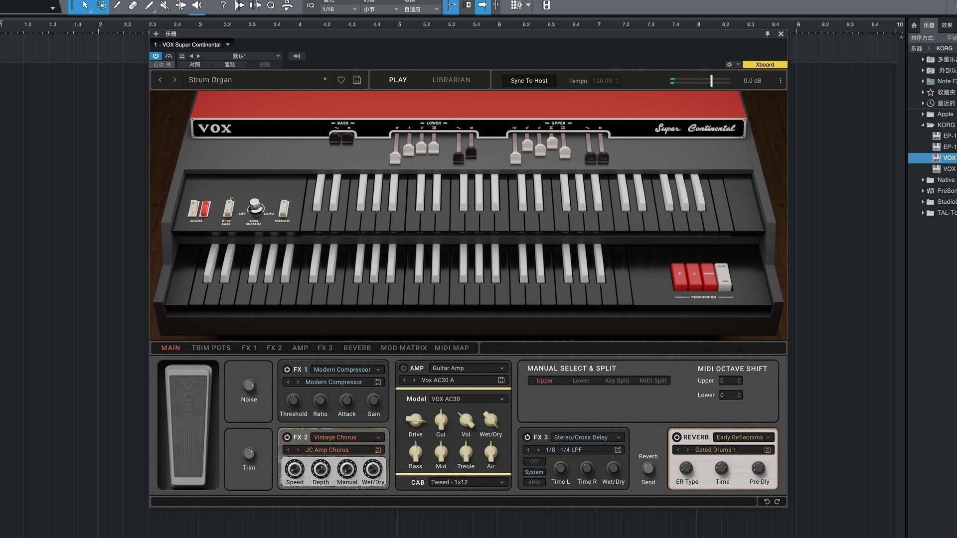Toggle the IQ input quantize button

tap(311, 5)
